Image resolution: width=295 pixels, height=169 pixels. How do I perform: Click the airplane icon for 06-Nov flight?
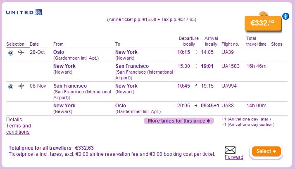coord(21,86)
